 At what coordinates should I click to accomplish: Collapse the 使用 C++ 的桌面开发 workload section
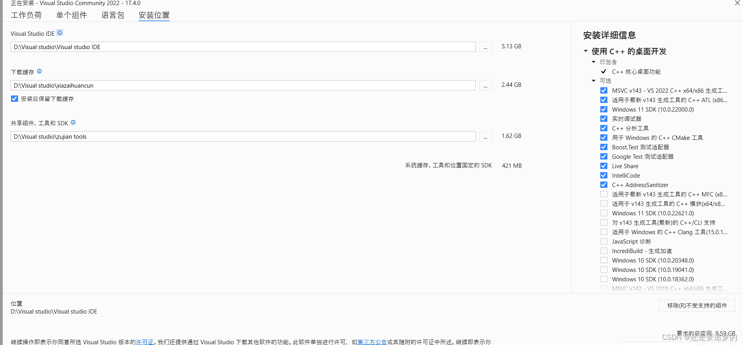pos(586,51)
